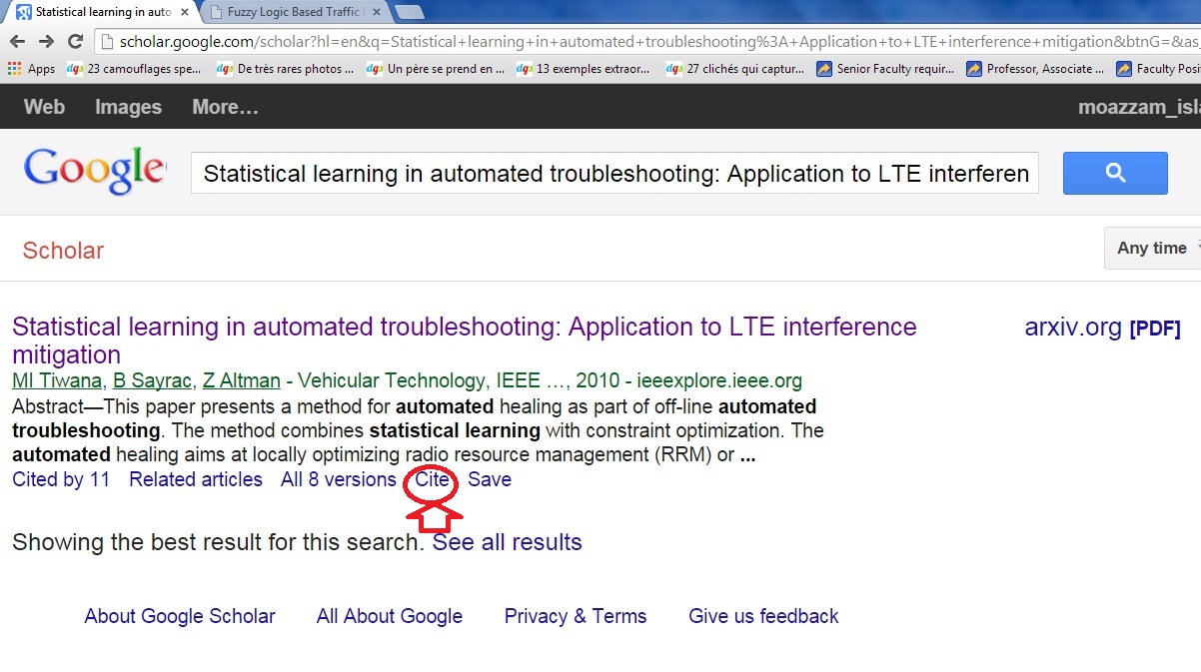Click the blue magnifying glass search button
This screenshot has width=1201, height=672.
tap(1114, 173)
